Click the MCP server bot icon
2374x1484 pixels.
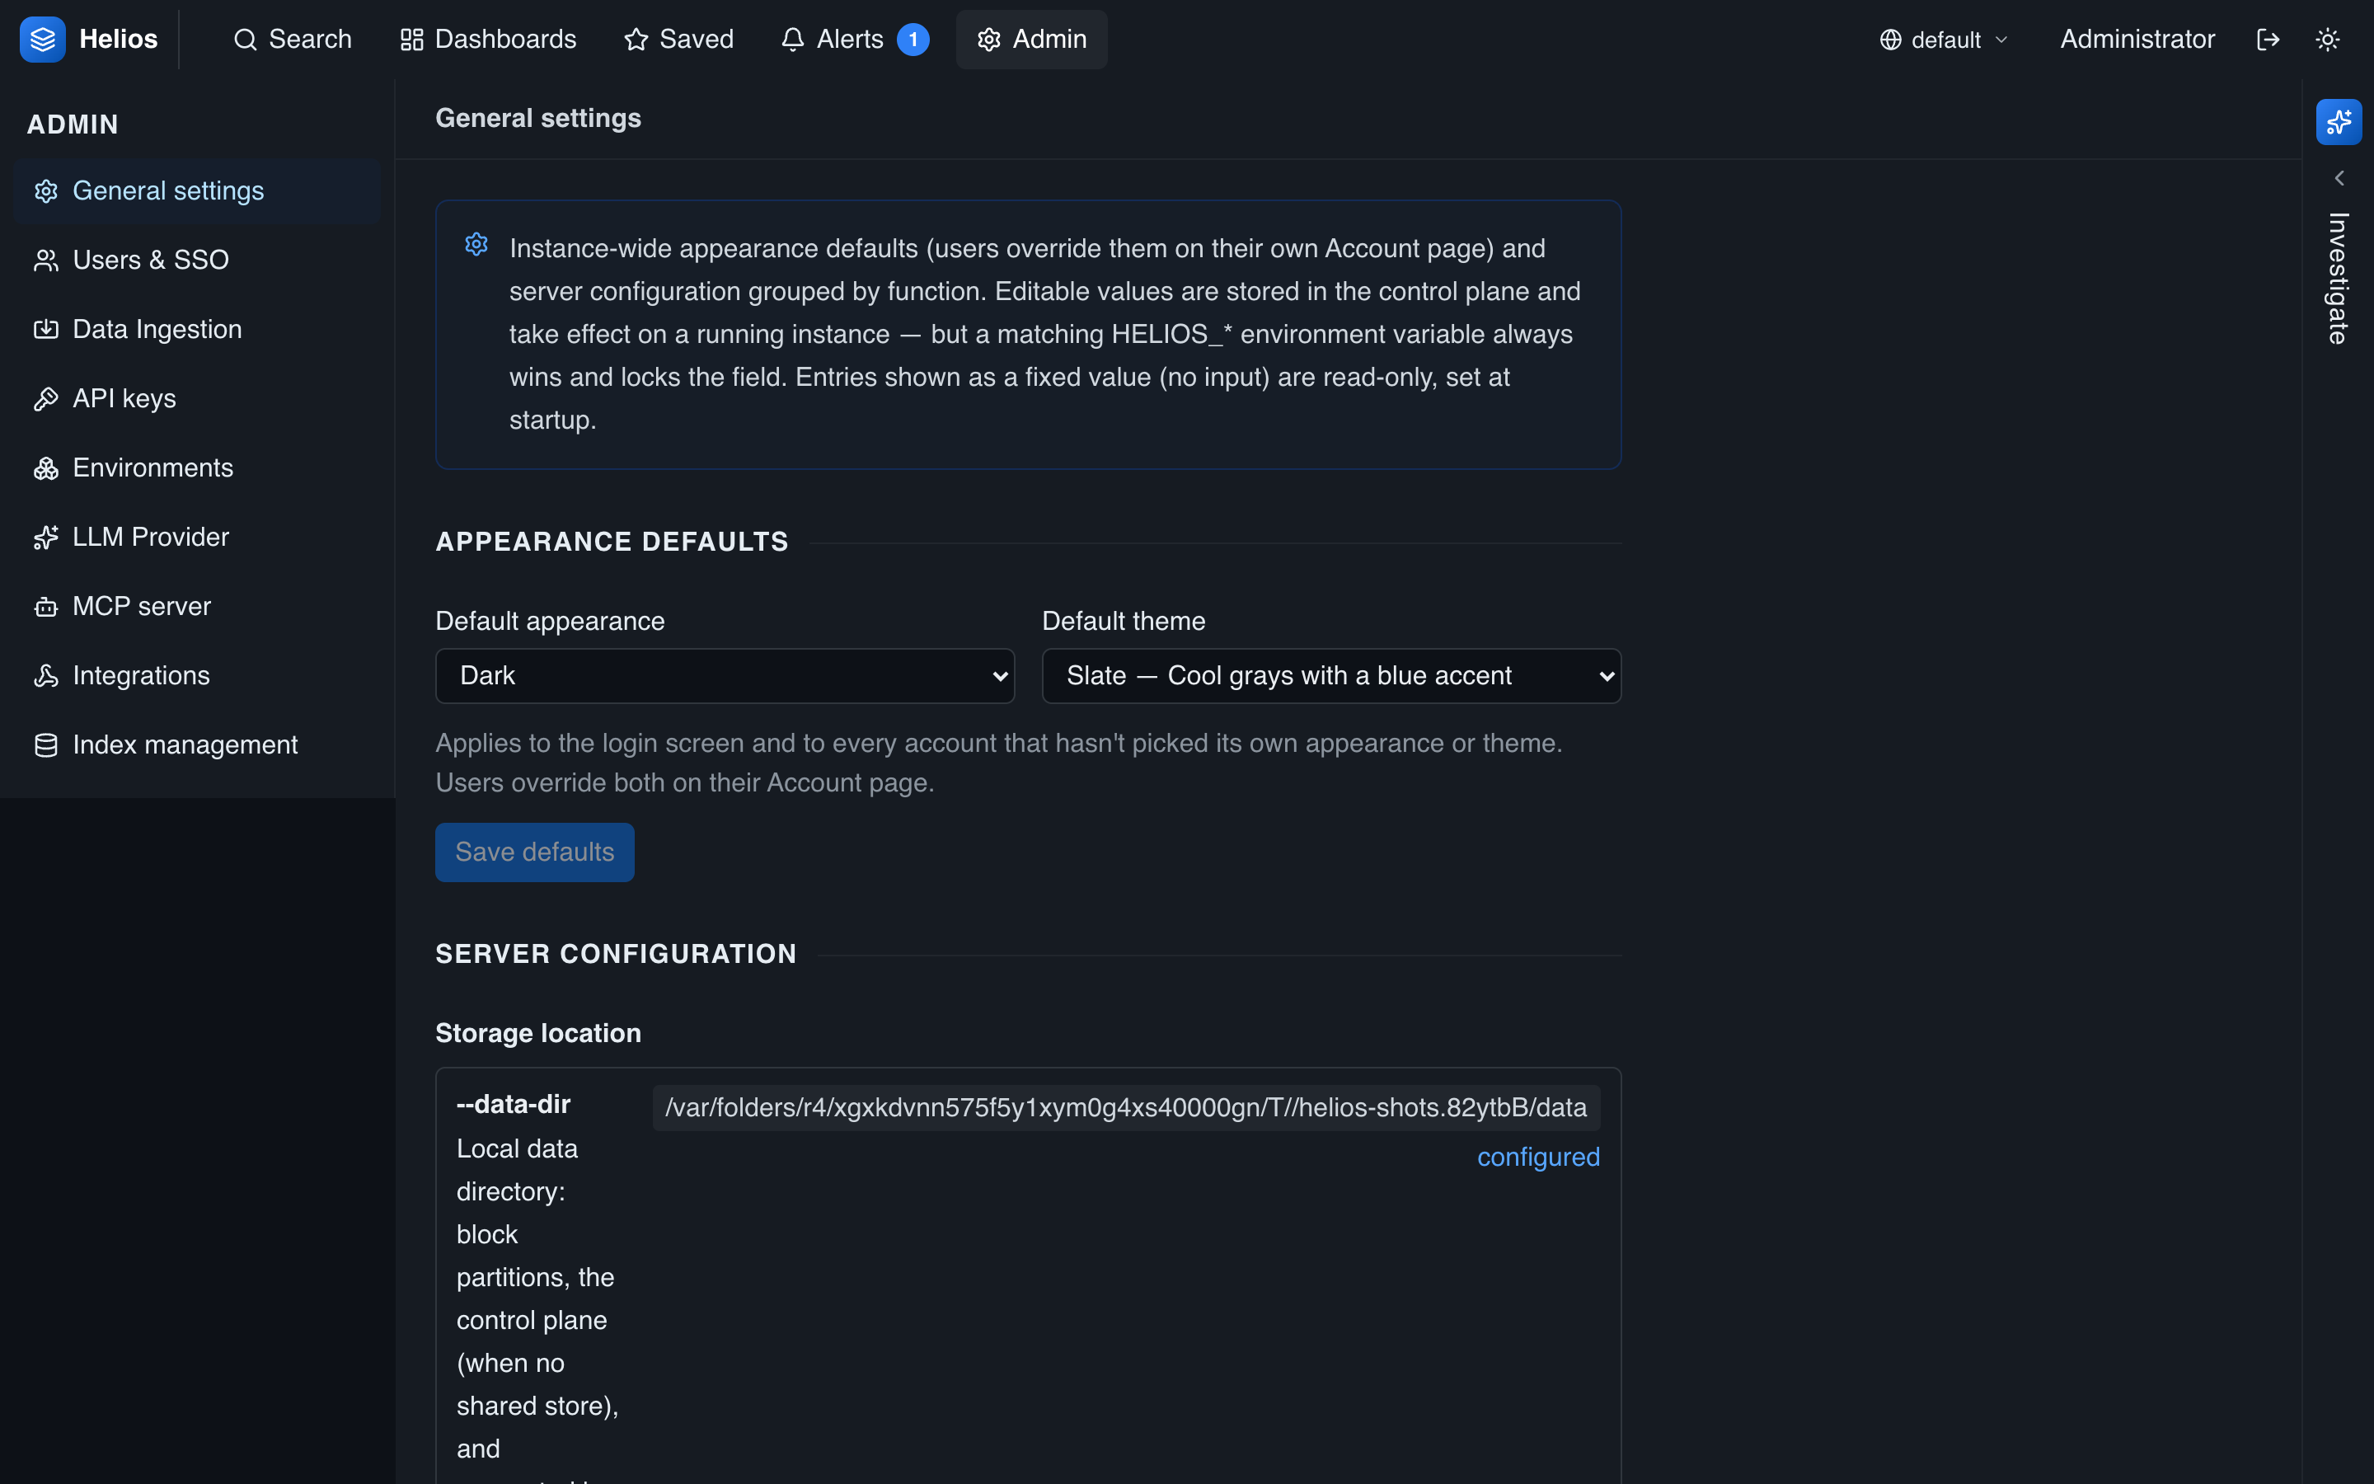click(46, 607)
